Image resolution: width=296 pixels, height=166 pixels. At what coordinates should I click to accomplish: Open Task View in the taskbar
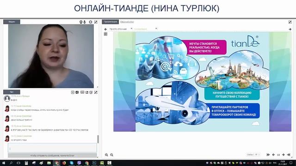tap(18, 163)
